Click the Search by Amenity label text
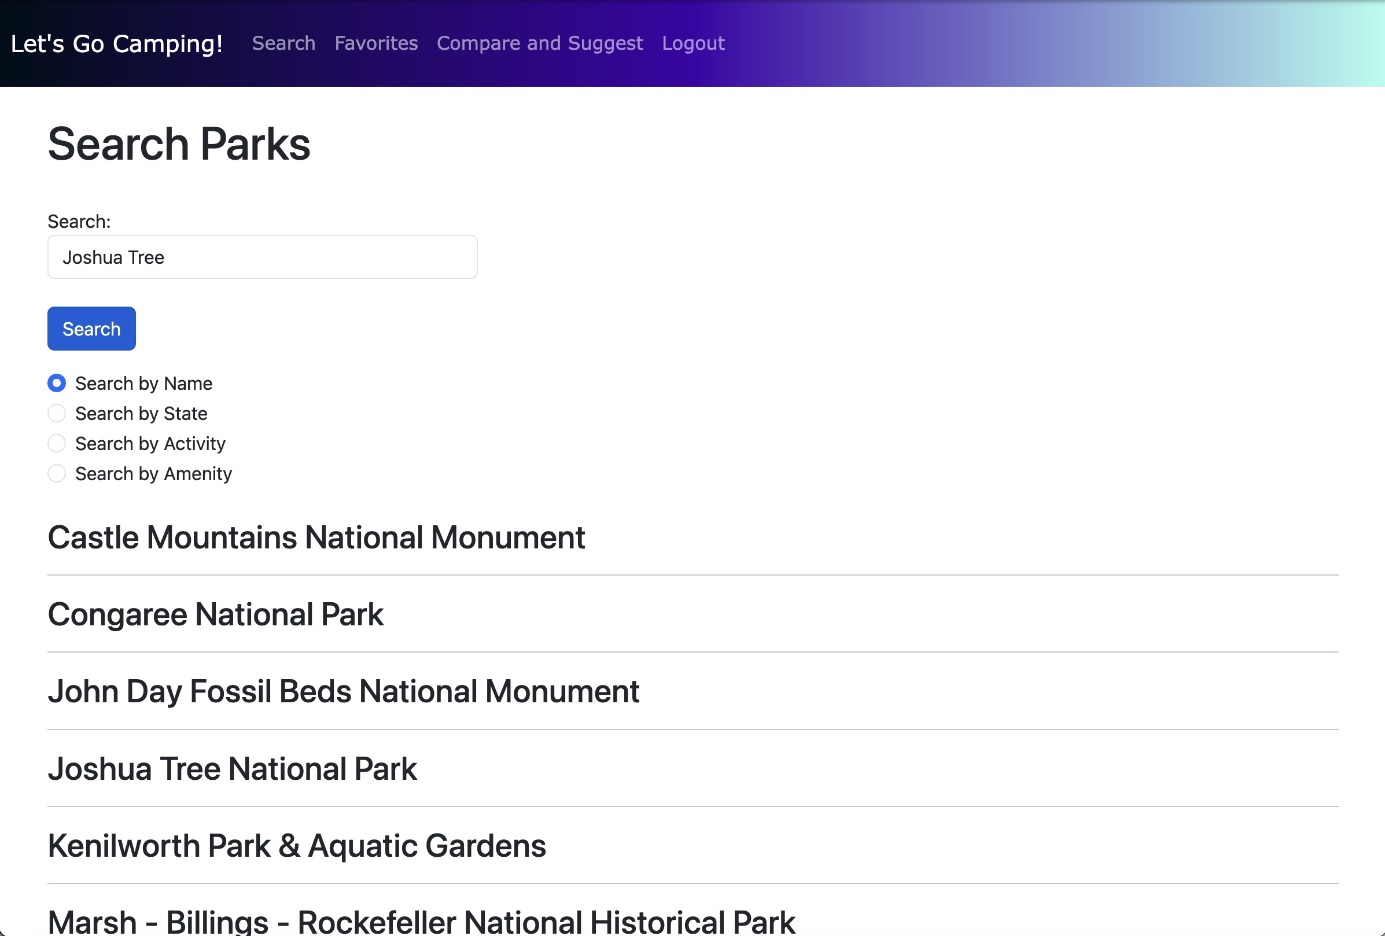Screen dimensions: 1385x936 (153, 474)
